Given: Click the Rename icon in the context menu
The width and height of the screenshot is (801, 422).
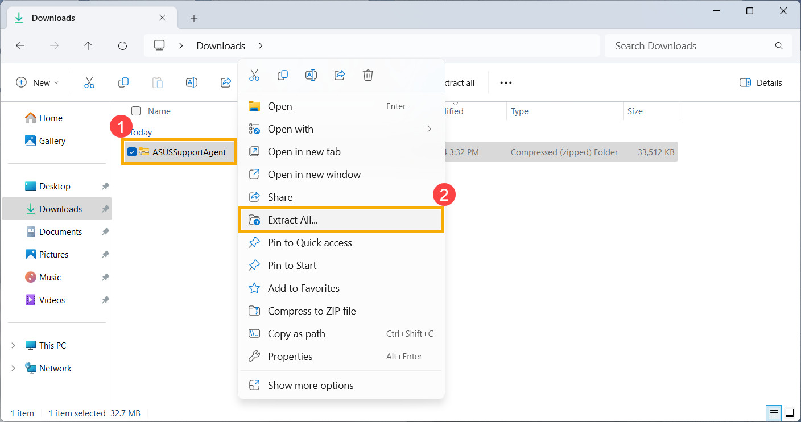Looking at the screenshot, I should pyautogui.click(x=311, y=75).
